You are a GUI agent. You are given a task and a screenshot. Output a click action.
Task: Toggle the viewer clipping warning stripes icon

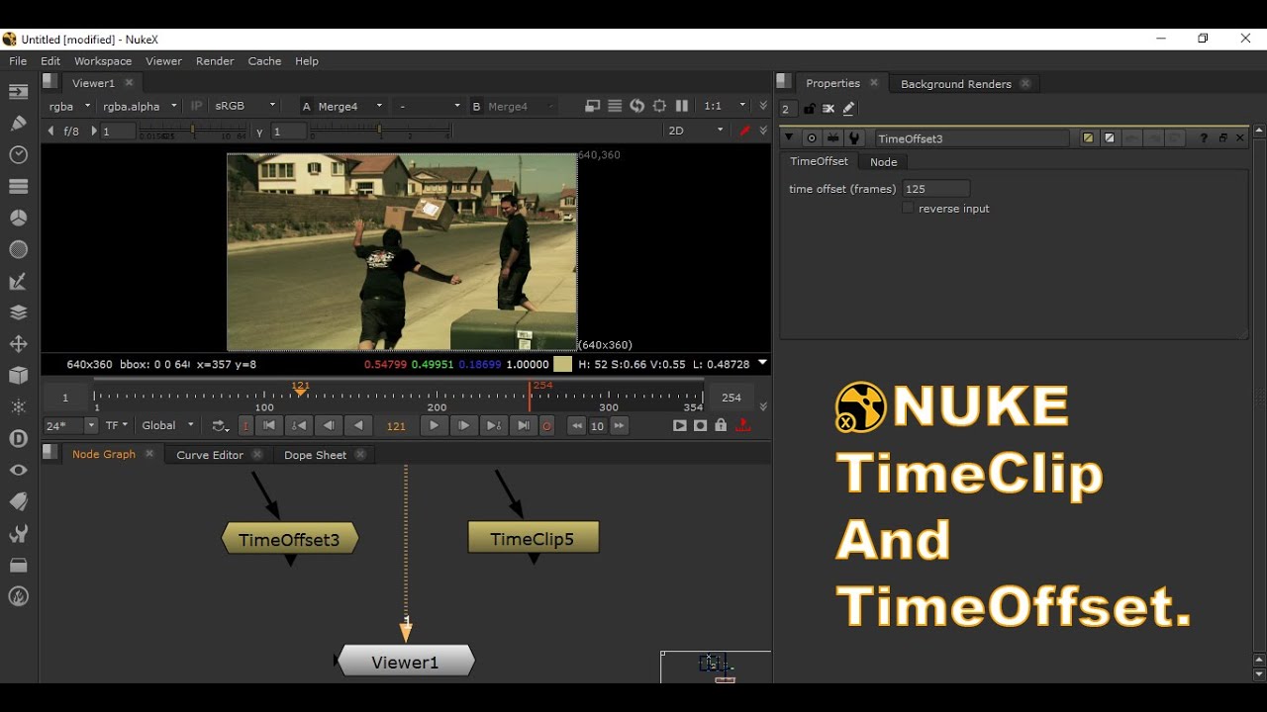pos(615,106)
